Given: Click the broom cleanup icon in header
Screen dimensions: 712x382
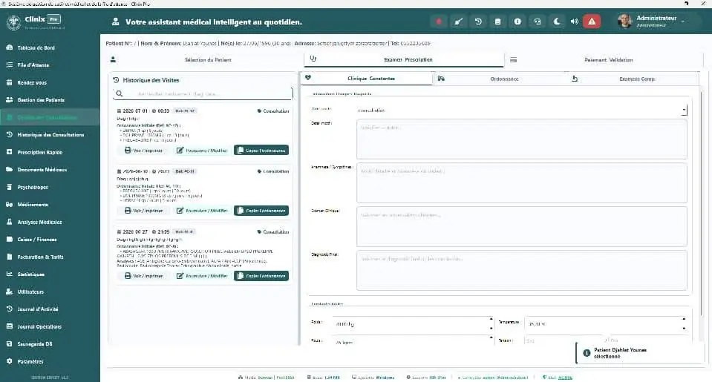Looking at the screenshot, I should (x=459, y=22).
